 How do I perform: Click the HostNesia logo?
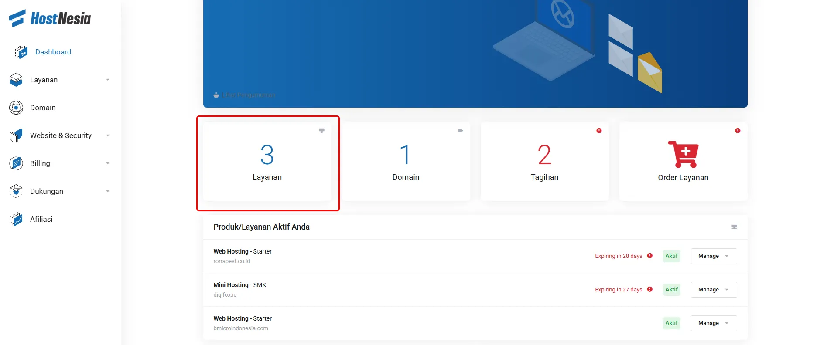(x=50, y=18)
